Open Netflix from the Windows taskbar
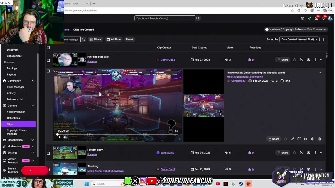 tap(226, 184)
